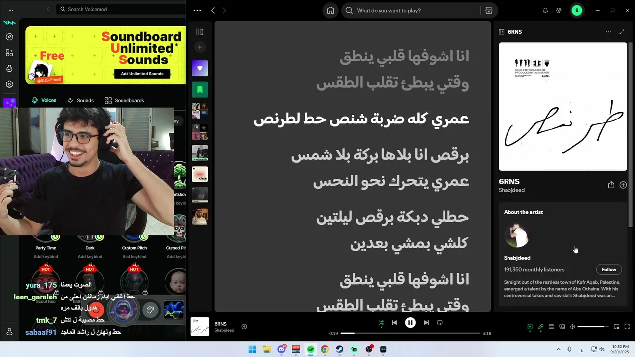Go forward in Spotify navigation

tap(224, 10)
